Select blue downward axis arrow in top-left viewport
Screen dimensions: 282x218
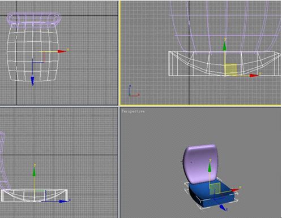click(x=32, y=80)
